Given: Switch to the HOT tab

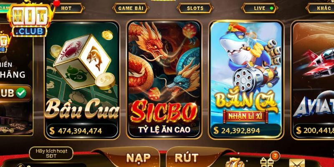Looking at the screenshot, I should pos(68,8).
